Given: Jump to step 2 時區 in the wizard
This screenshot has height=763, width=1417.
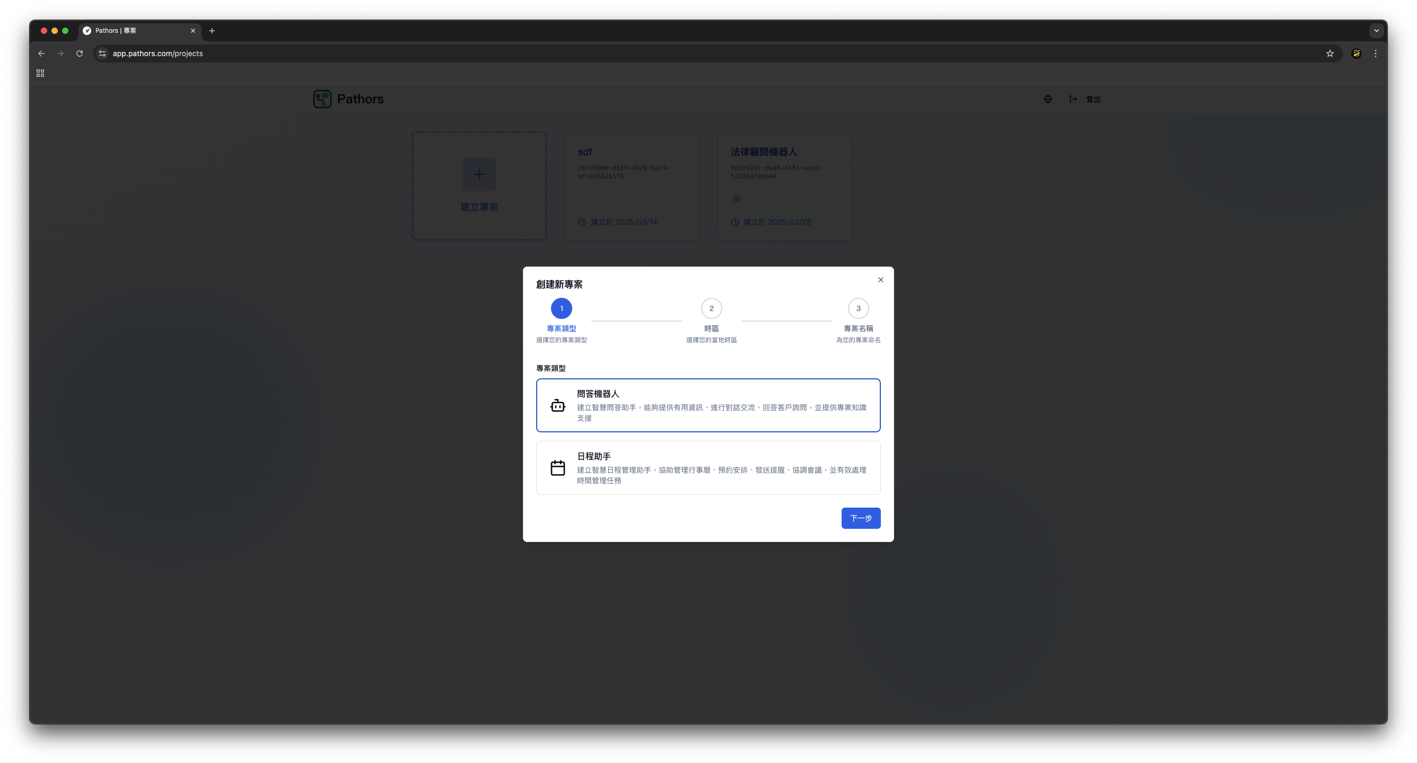Looking at the screenshot, I should tap(711, 308).
